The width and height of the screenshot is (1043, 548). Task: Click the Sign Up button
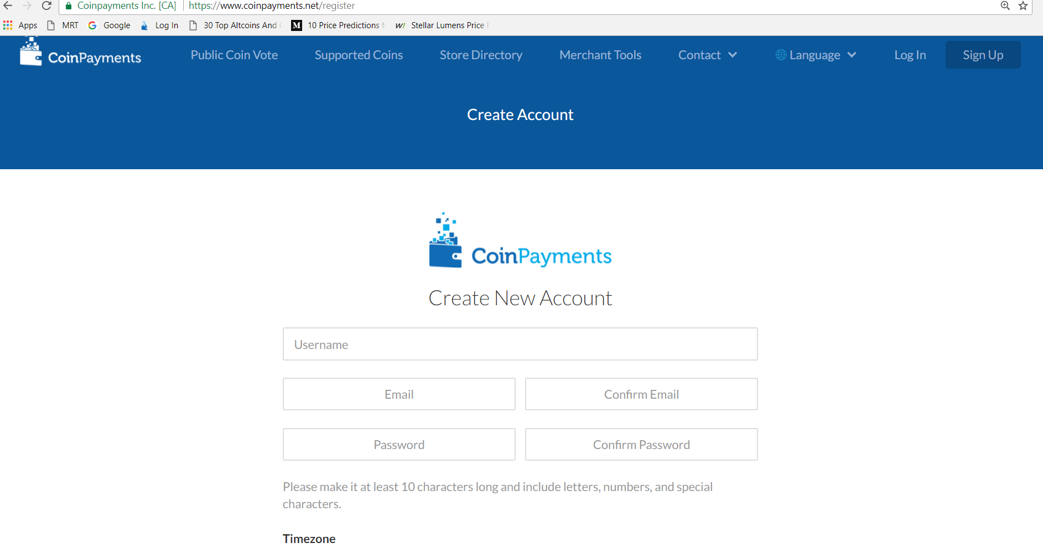[x=983, y=55]
